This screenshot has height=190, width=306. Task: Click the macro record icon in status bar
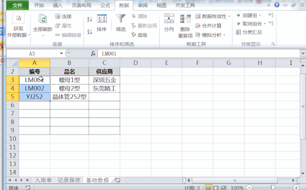tap(28, 188)
